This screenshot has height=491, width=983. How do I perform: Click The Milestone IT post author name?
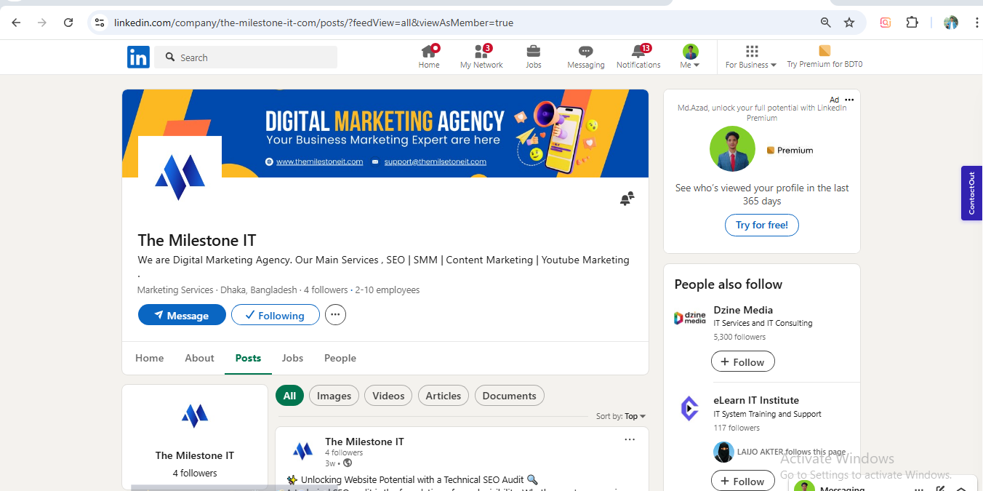tap(364, 442)
